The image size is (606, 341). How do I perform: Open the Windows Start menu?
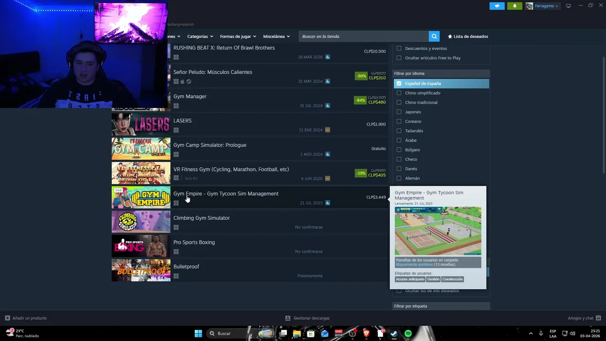[x=198, y=333]
